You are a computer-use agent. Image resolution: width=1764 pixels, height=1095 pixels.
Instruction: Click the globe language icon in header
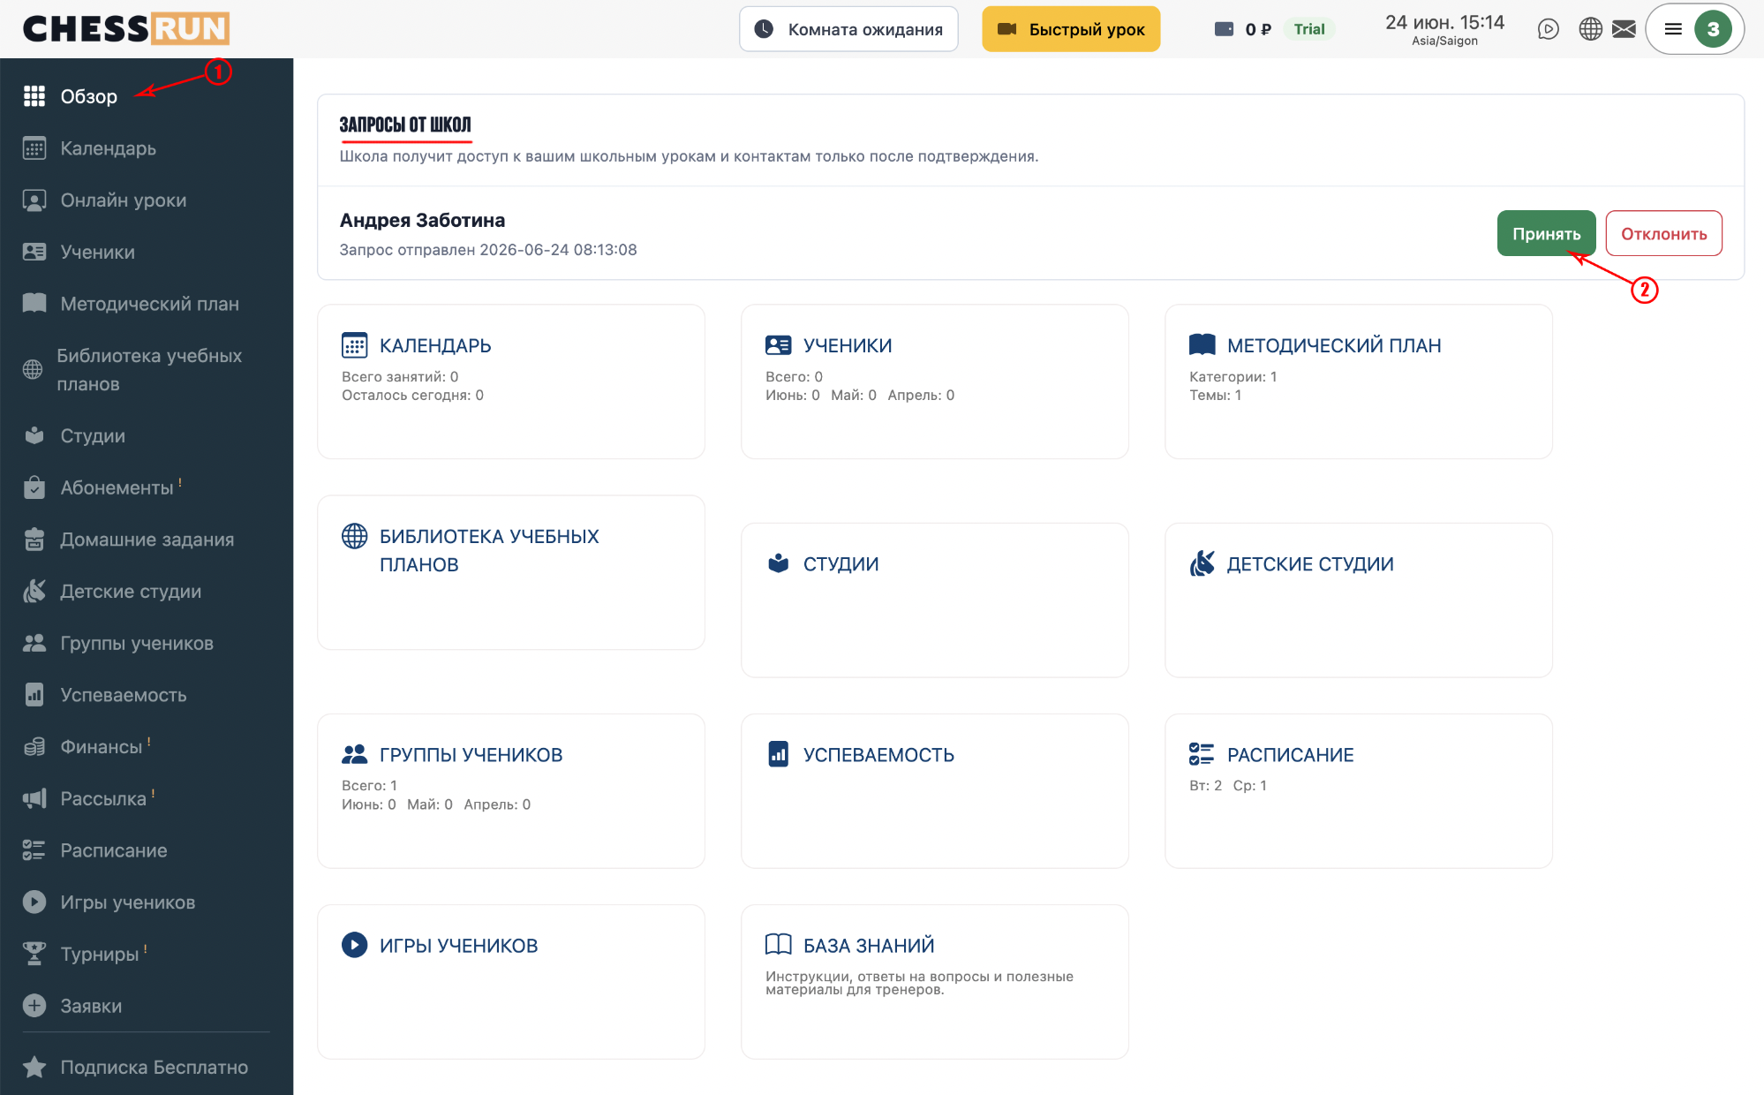coord(1590,29)
